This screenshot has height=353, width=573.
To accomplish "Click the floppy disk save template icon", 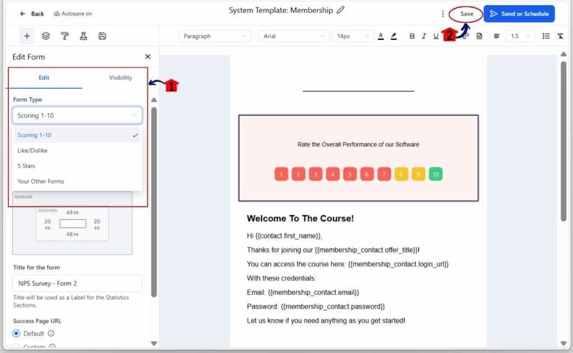I will [102, 36].
